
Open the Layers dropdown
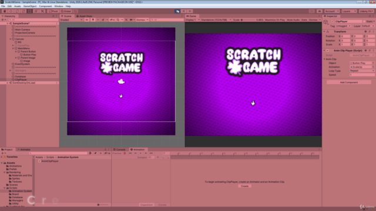(x=349, y=11)
